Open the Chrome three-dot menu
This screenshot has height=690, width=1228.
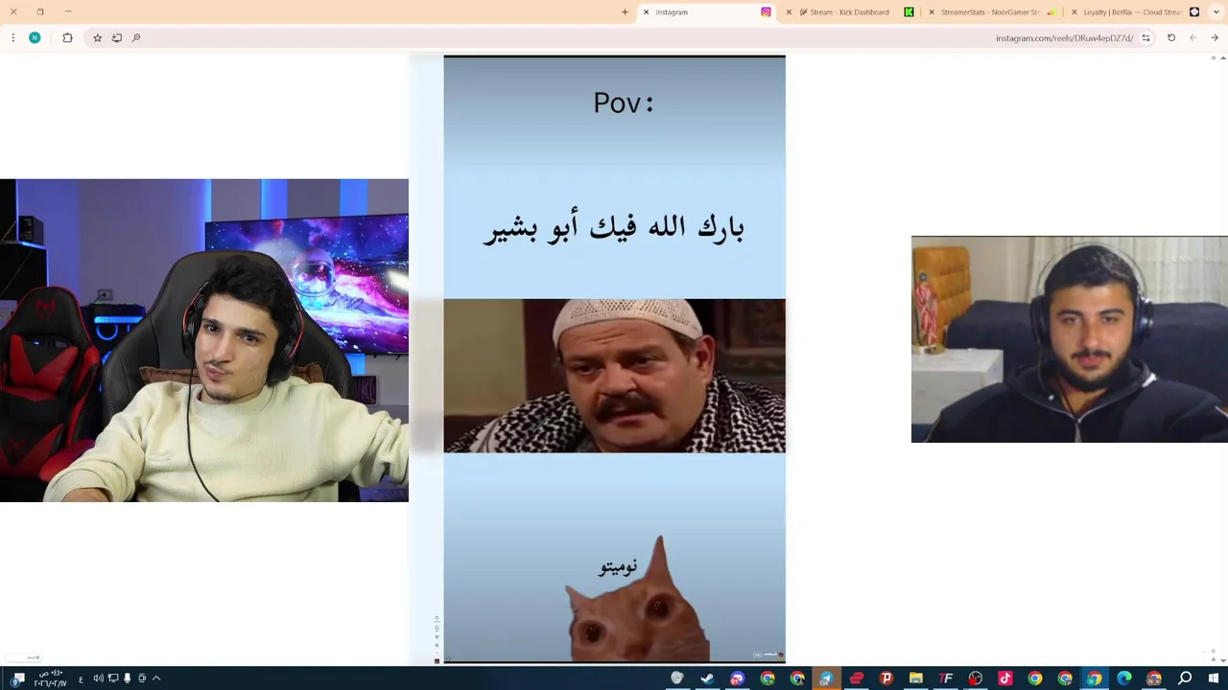(x=12, y=38)
